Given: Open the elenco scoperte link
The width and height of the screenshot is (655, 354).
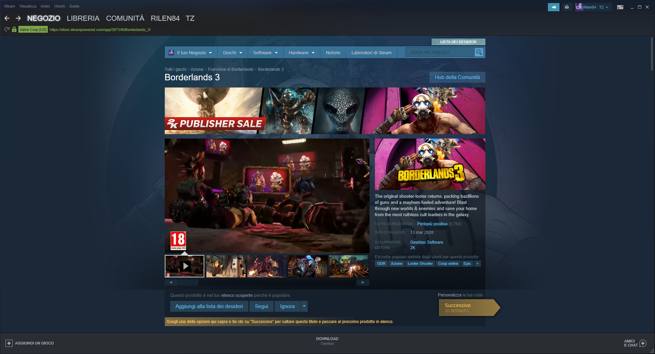Looking at the screenshot, I should click(x=237, y=295).
